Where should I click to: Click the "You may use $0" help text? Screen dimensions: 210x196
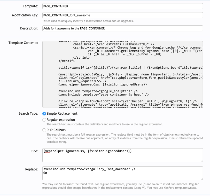(120, 186)
